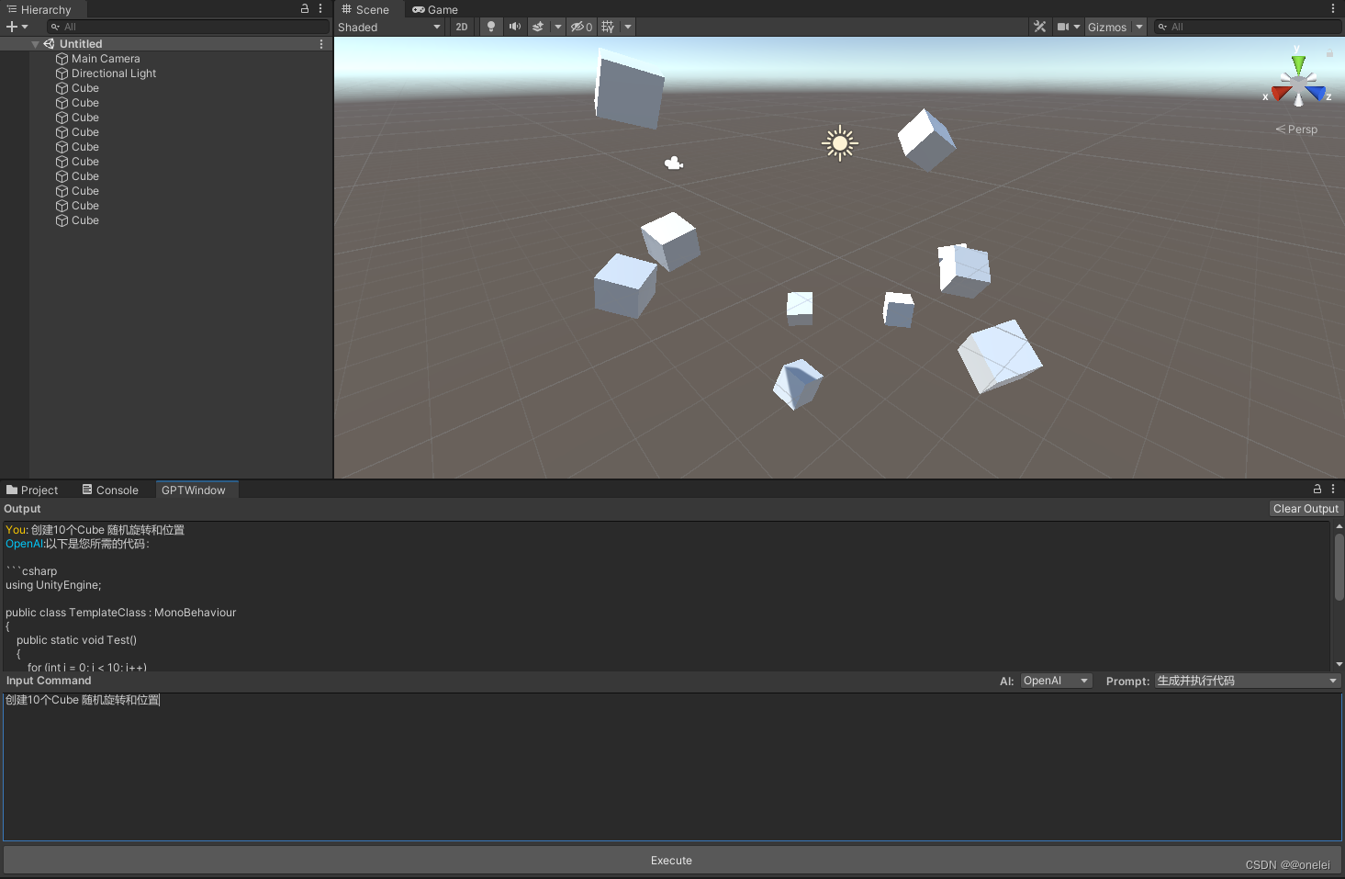Click red X axis cone on orientation gizmo

(x=1280, y=93)
